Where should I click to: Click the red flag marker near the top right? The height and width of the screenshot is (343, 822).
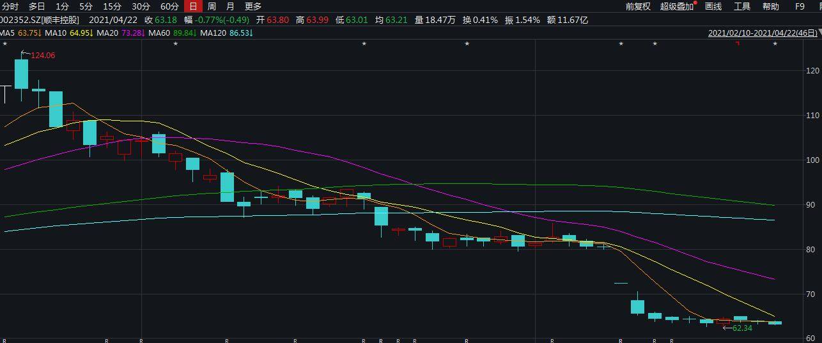click(738, 43)
